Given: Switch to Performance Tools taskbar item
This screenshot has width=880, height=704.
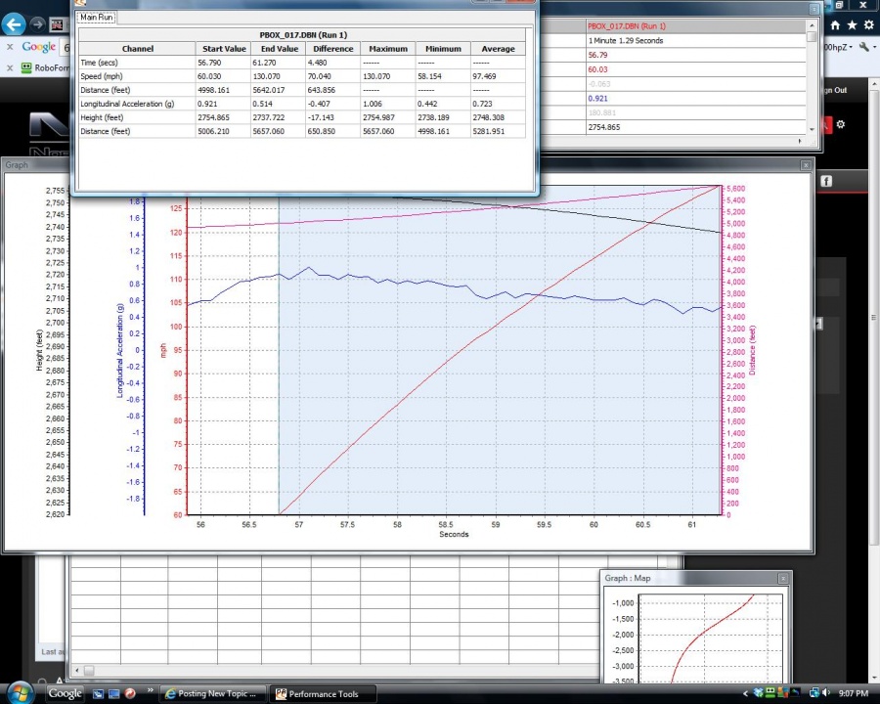Looking at the screenshot, I should pyautogui.click(x=323, y=694).
